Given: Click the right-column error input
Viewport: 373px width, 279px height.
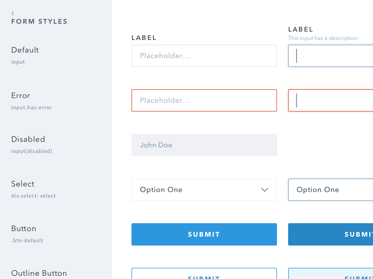Looking at the screenshot, I should (330, 100).
